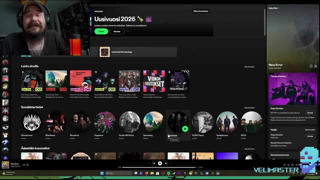Click the Suosikkiartistisi heading

point(32,107)
